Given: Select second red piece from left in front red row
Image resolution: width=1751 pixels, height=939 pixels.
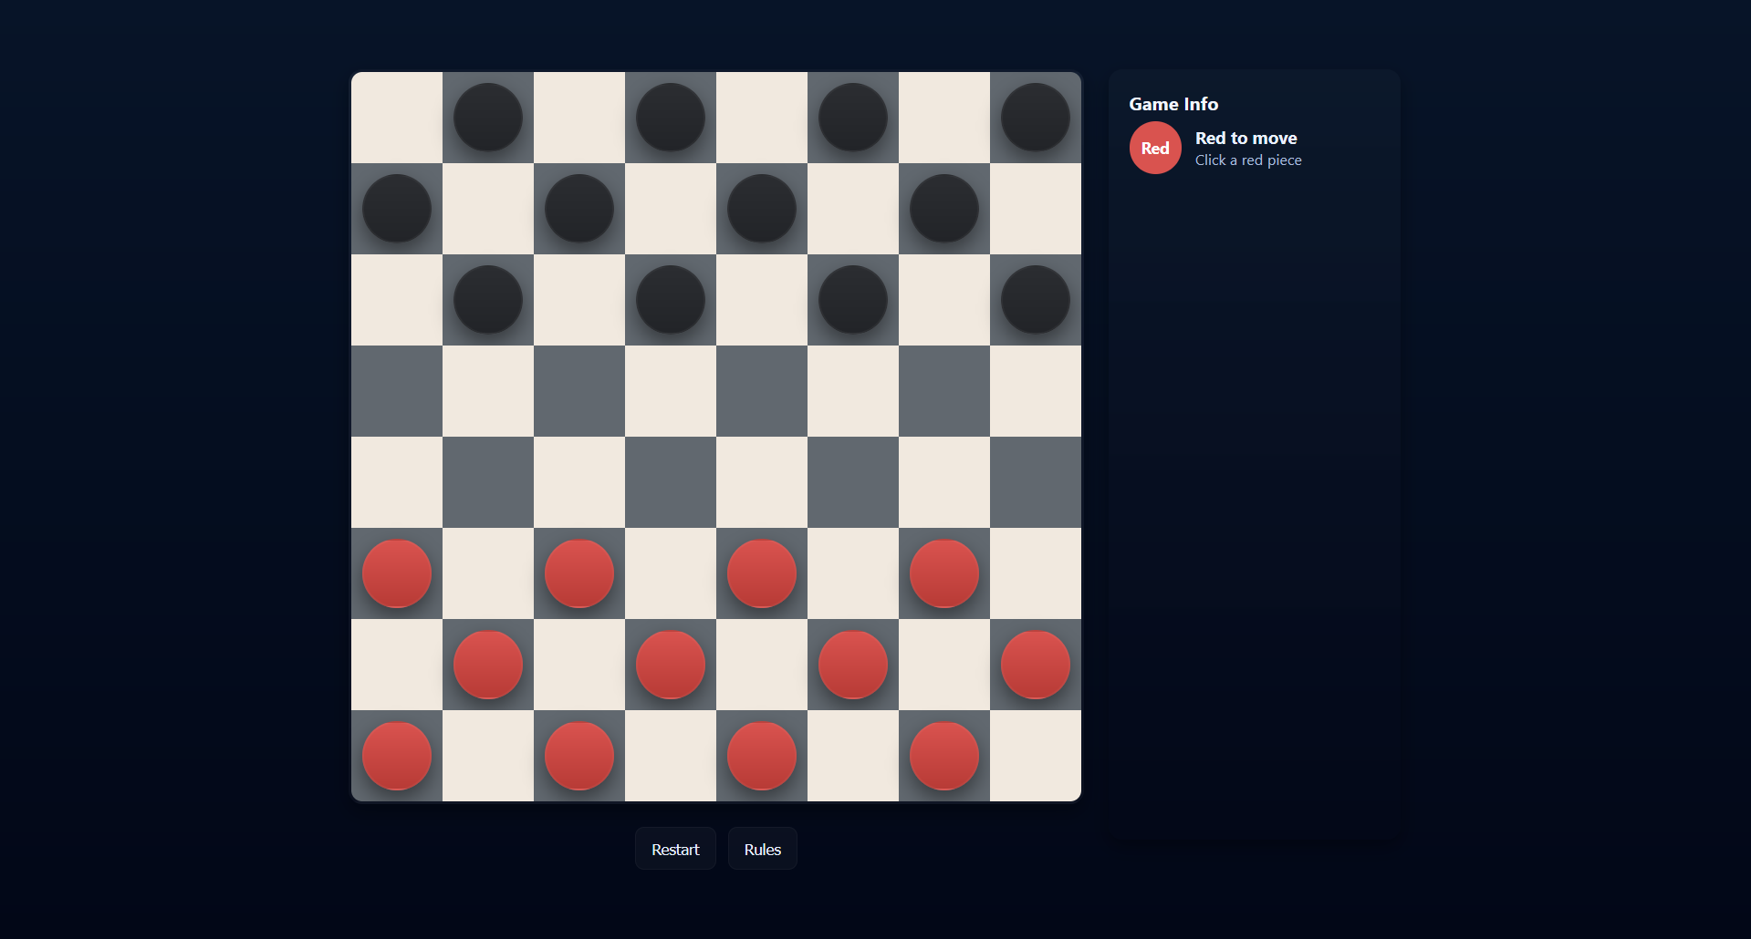Looking at the screenshot, I should [x=579, y=573].
